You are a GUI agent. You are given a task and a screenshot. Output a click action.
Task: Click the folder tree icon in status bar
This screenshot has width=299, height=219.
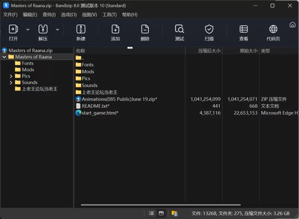(175, 213)
